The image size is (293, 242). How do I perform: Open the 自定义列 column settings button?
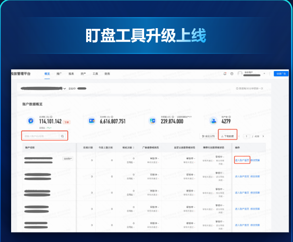(x=208, y=136)
